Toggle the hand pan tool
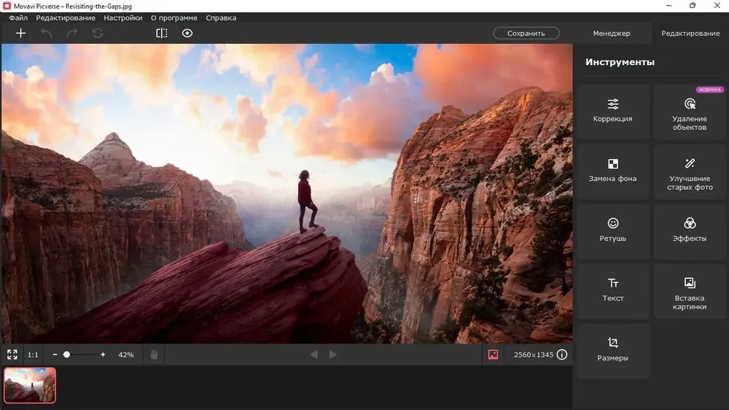This screenshot has height=410, width=729. 154,355
